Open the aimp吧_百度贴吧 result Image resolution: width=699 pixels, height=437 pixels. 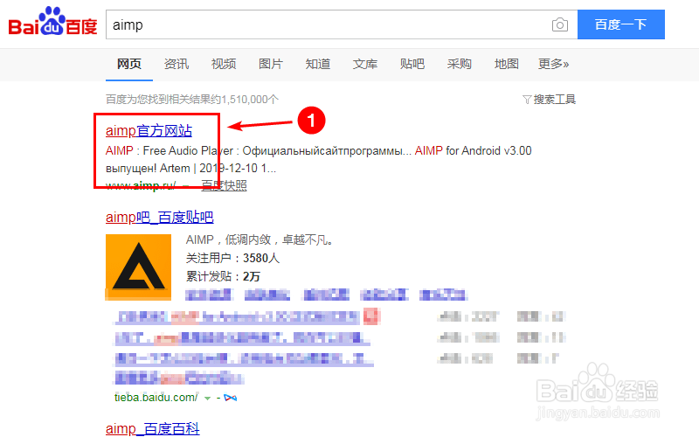(160, 217)
